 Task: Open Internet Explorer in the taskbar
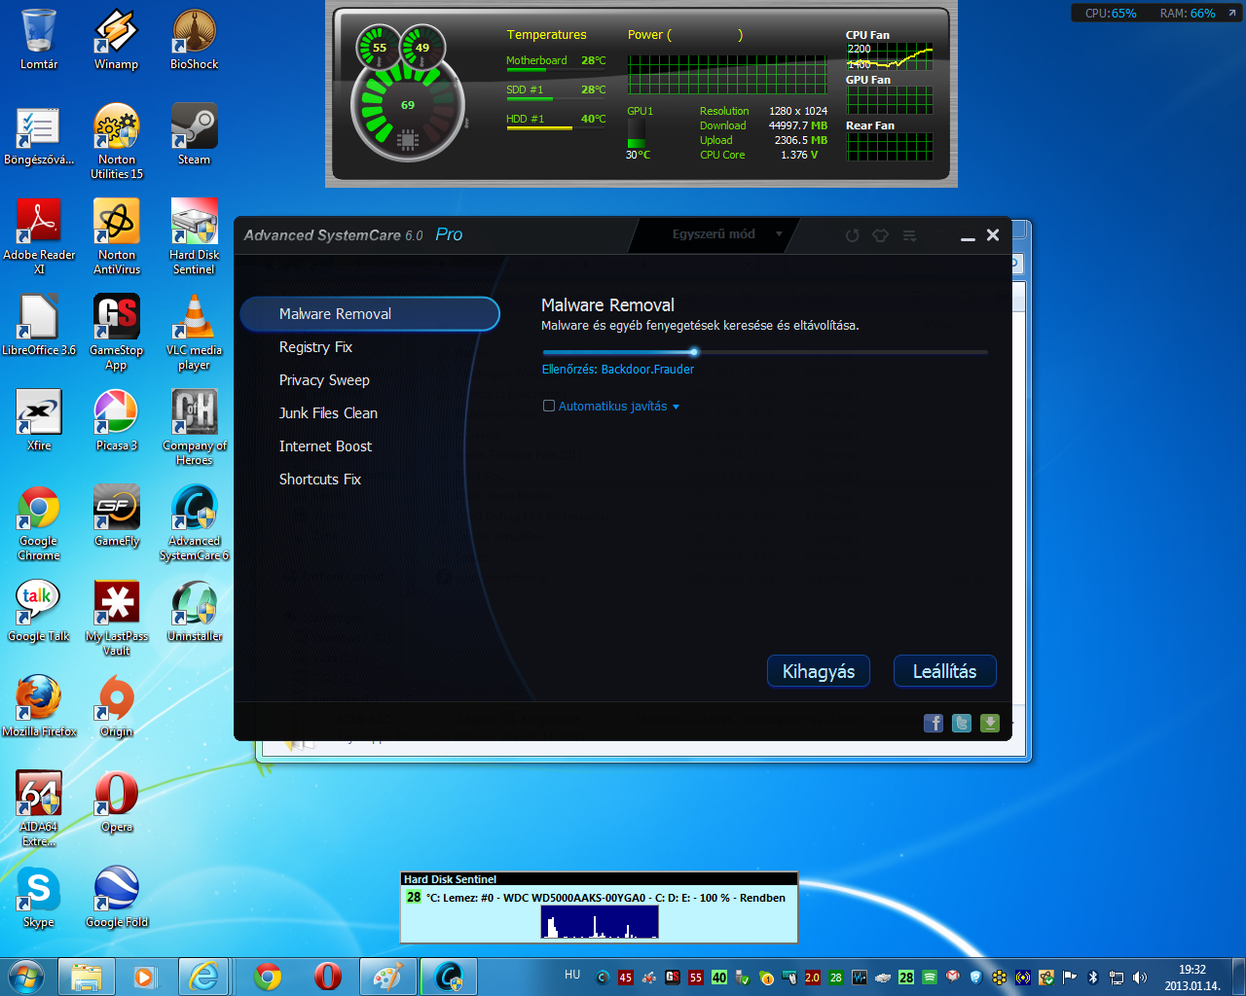pos(203,977)
